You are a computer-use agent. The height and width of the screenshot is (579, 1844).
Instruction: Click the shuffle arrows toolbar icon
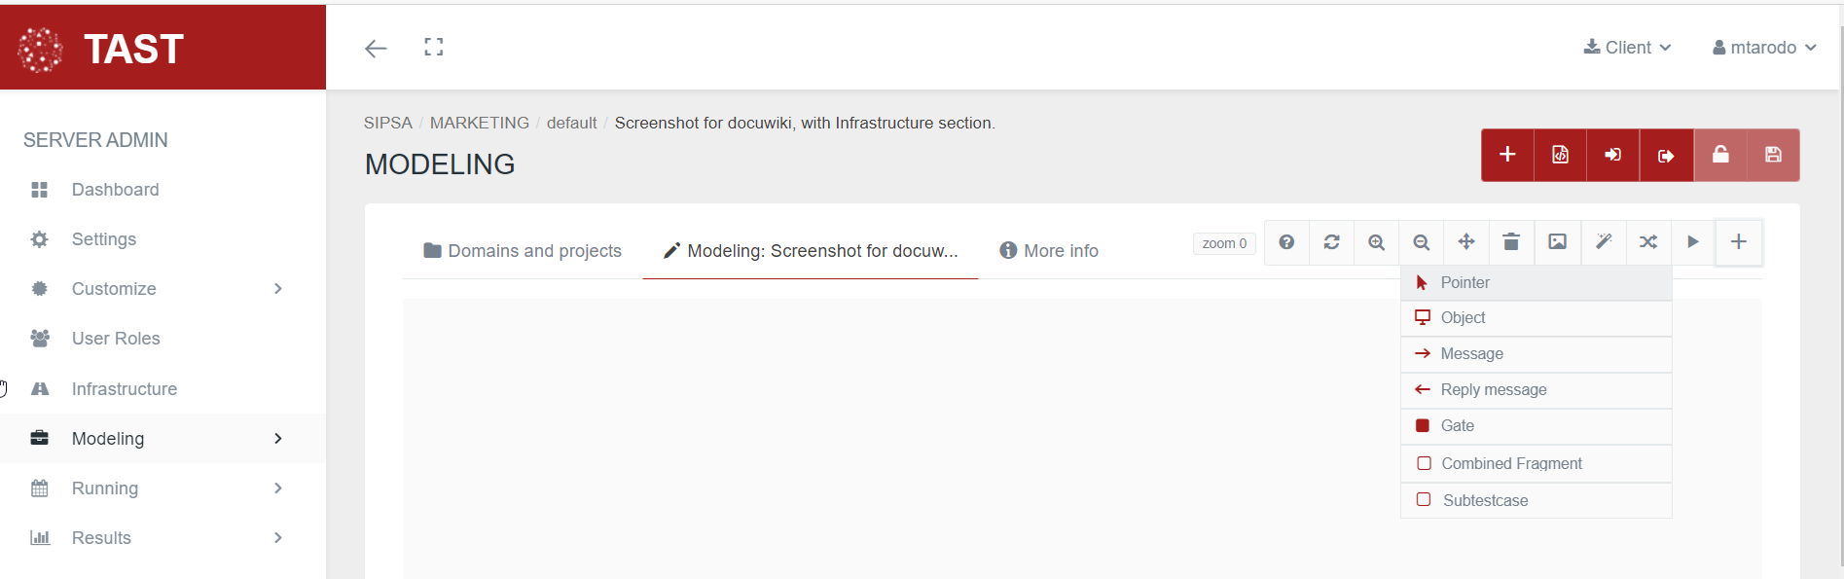1647,242
